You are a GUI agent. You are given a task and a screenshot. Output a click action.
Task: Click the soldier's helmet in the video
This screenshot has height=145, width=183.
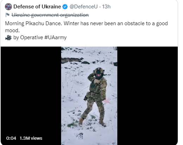(x=99, y=71)
